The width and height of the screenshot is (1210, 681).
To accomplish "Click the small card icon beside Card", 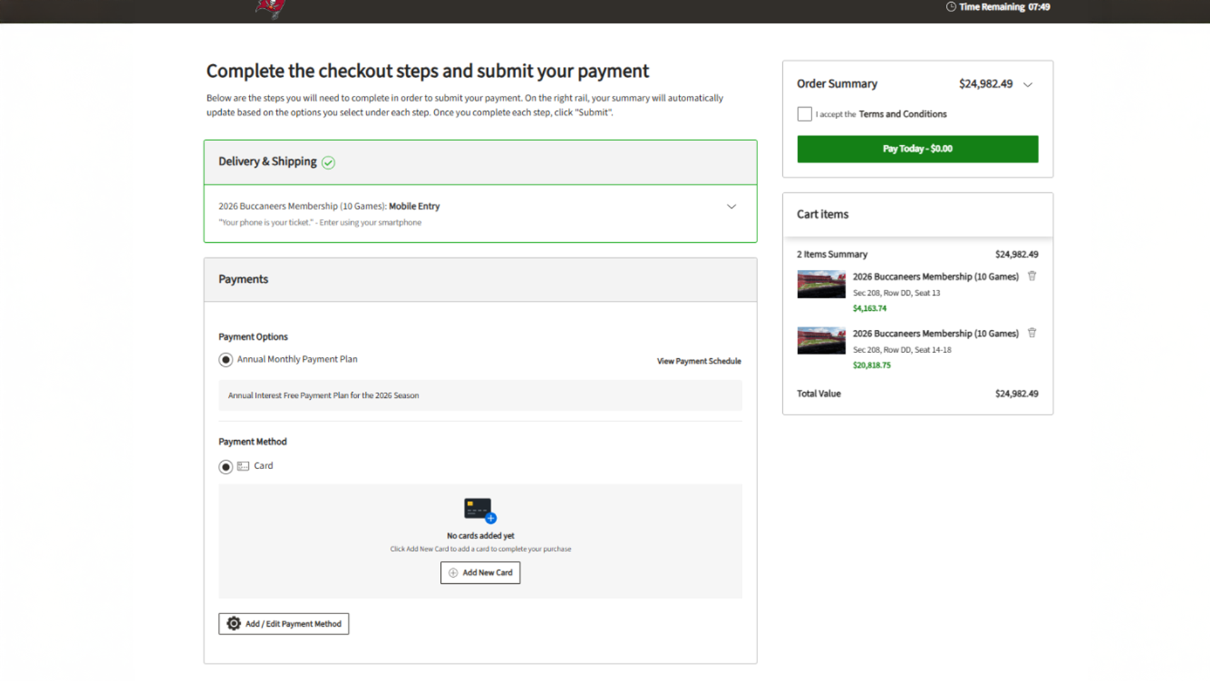I will (243, 467).
